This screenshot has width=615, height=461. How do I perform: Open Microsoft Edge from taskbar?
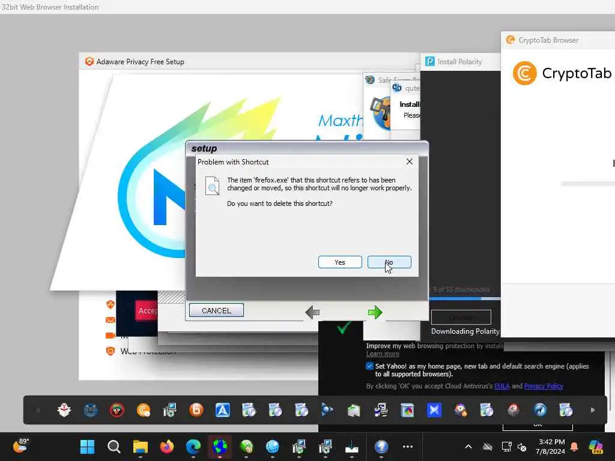193,447
